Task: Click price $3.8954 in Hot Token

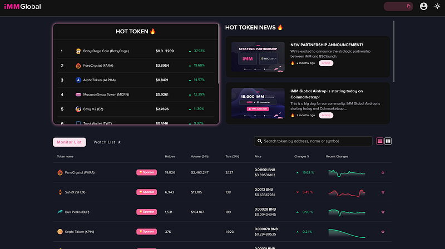Action: 162,66
